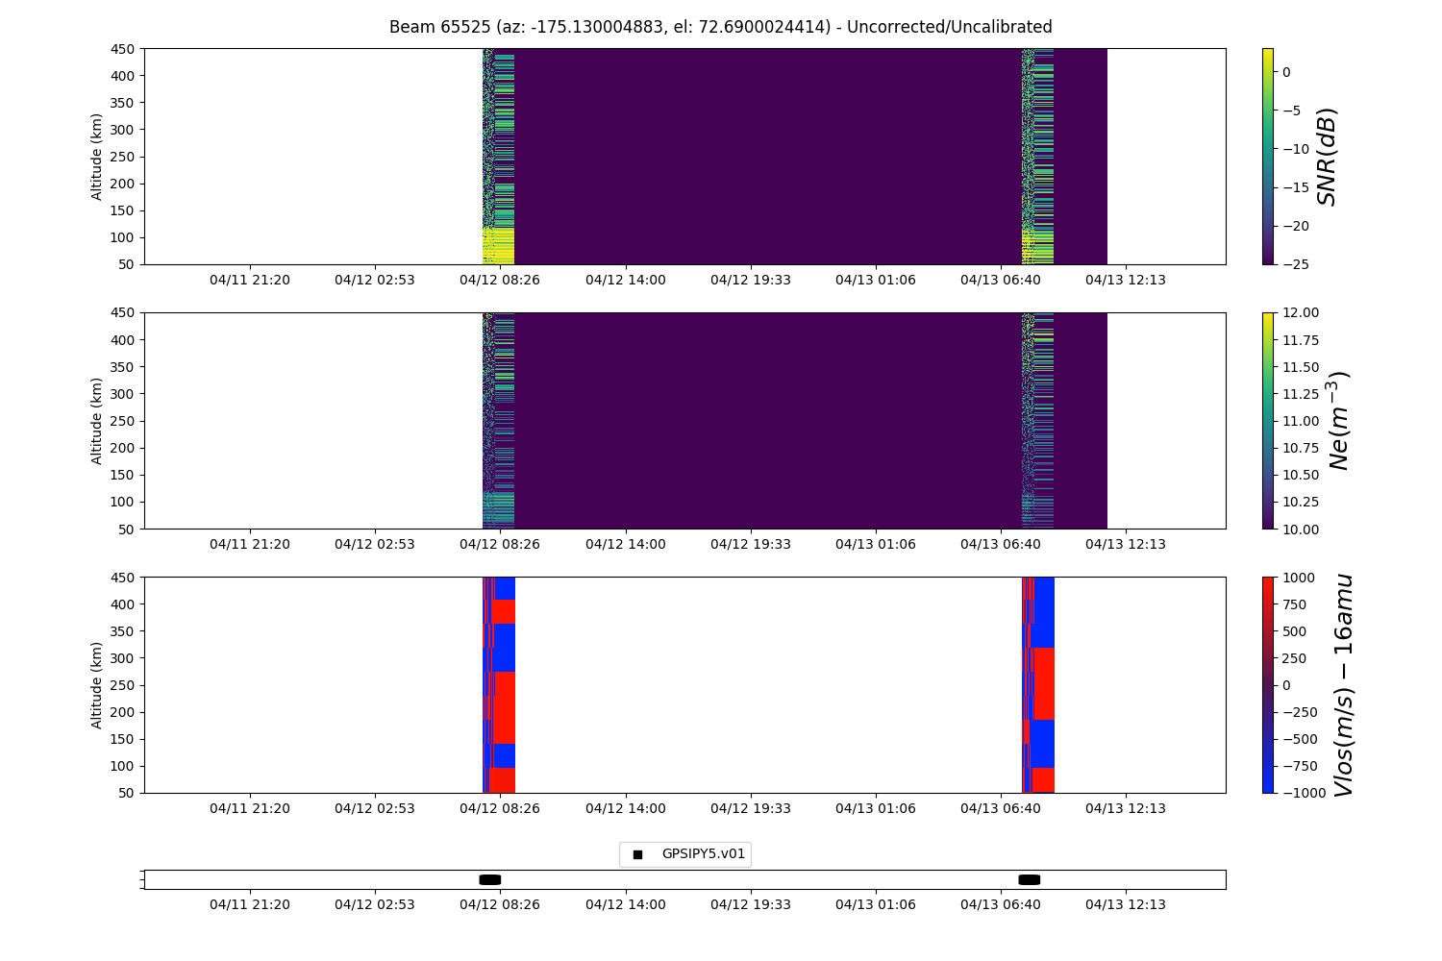Click the Ne electron density colorbar strip

coord(1267,420)
